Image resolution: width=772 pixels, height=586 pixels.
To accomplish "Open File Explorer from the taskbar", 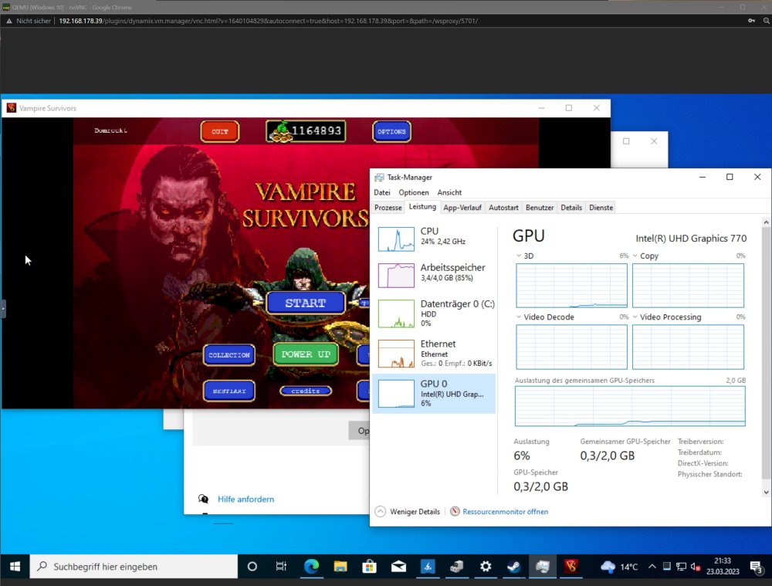I will click(x=340, y=566).
